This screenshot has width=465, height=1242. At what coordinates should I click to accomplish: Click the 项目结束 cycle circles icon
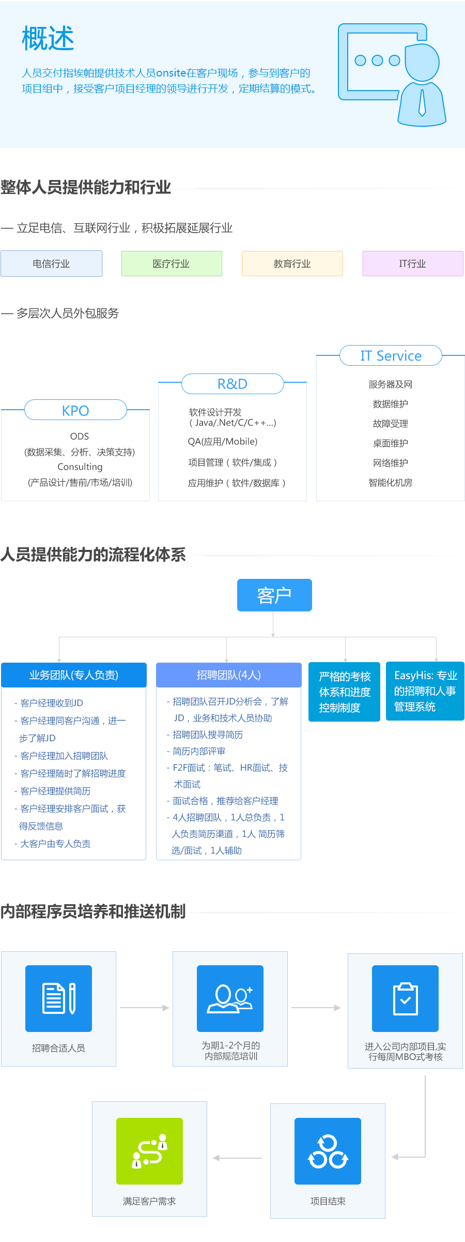click(x=328, y=1150)
